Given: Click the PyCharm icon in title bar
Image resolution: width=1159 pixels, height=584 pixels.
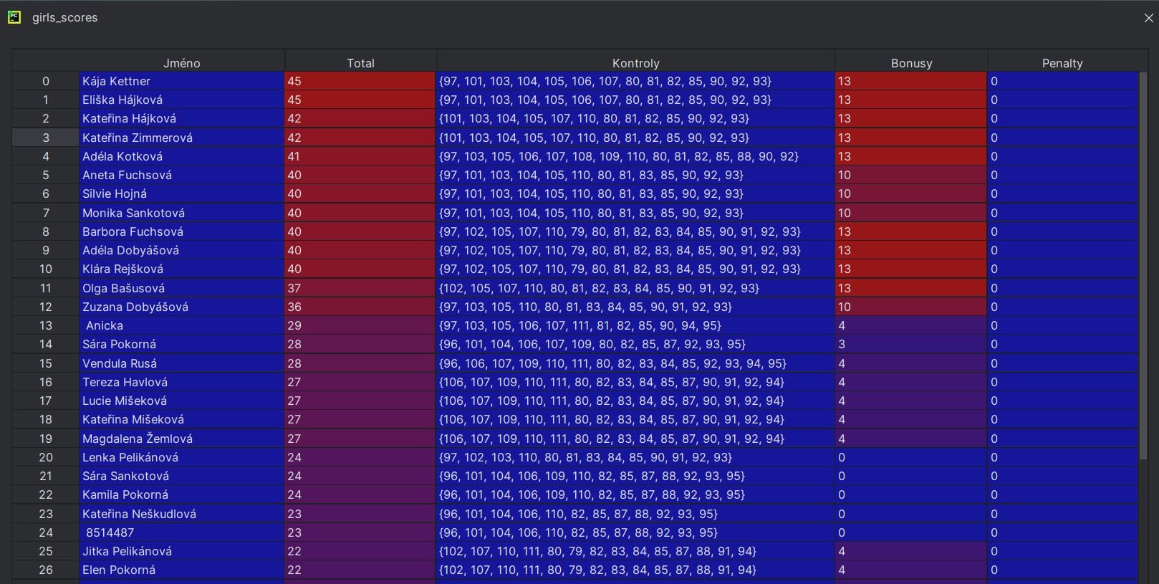Looking at the screenshot, I should tap(14, 17).
